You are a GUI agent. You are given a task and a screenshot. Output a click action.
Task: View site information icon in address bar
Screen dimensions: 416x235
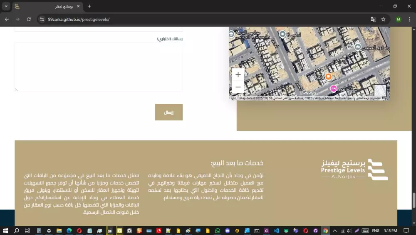[x=42, y=20]
